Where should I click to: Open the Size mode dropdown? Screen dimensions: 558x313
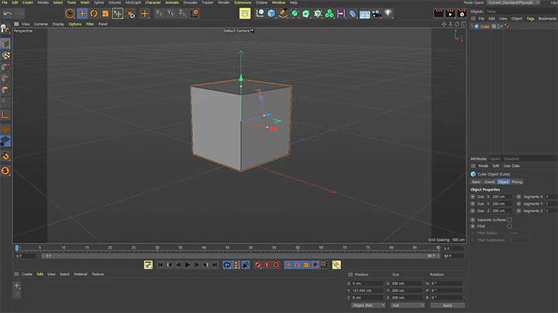click(408, 305)
